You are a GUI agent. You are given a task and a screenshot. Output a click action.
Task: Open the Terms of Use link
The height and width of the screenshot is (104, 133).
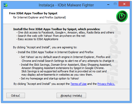pyautogui.click(x=78, y=84)
